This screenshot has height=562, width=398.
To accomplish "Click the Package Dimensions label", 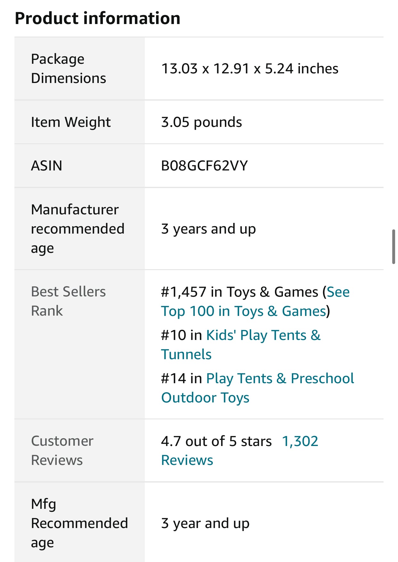I will [x=69, y=69].
